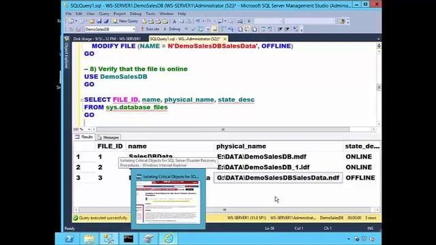Click the File Explorer taskbar icon
The width and height of the screenshot is (436, 245).
tap(89, 239)
